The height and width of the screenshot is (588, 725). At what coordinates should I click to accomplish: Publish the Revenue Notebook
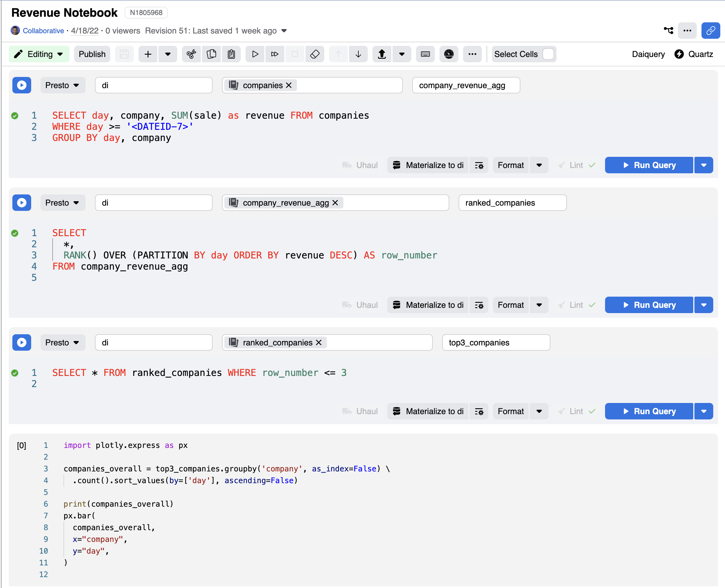coord(92,54)
